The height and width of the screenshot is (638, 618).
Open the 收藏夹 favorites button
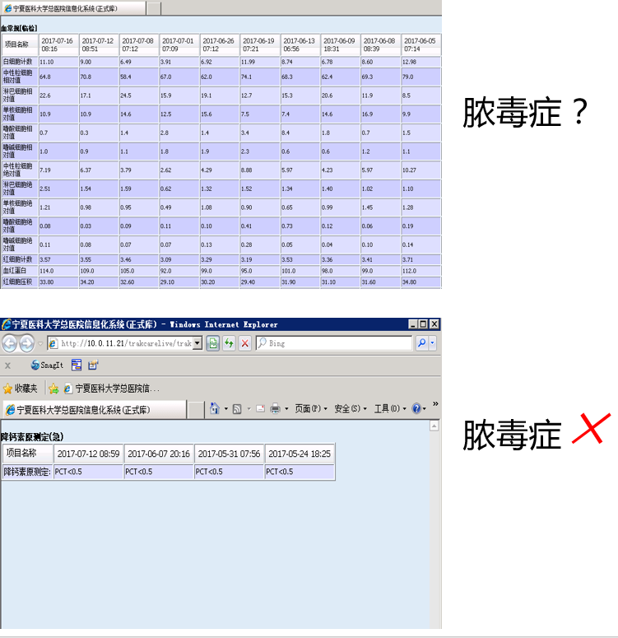tap(21, 388)
